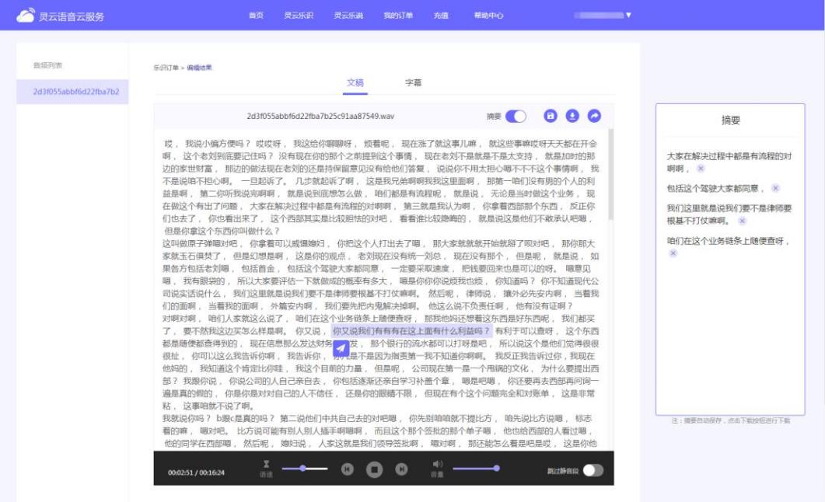Skip to the previous audio segment
Image resolution: width=825 pixels, height=502 pixels.
tap(348, 469)
